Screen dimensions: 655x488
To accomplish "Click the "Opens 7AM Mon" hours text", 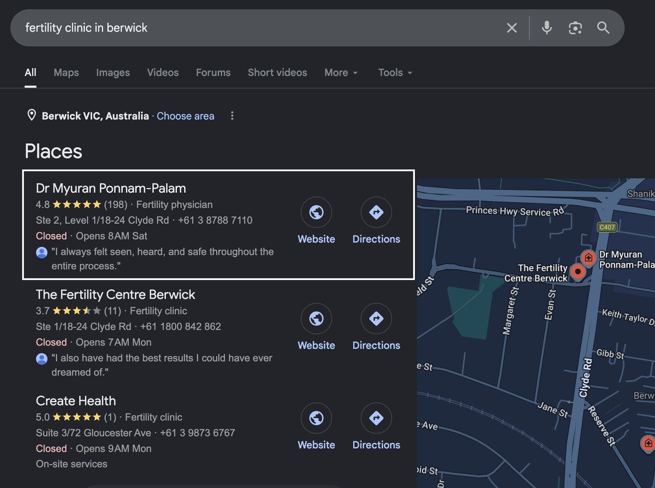I will pyautogui.click(x=114, y=342).
